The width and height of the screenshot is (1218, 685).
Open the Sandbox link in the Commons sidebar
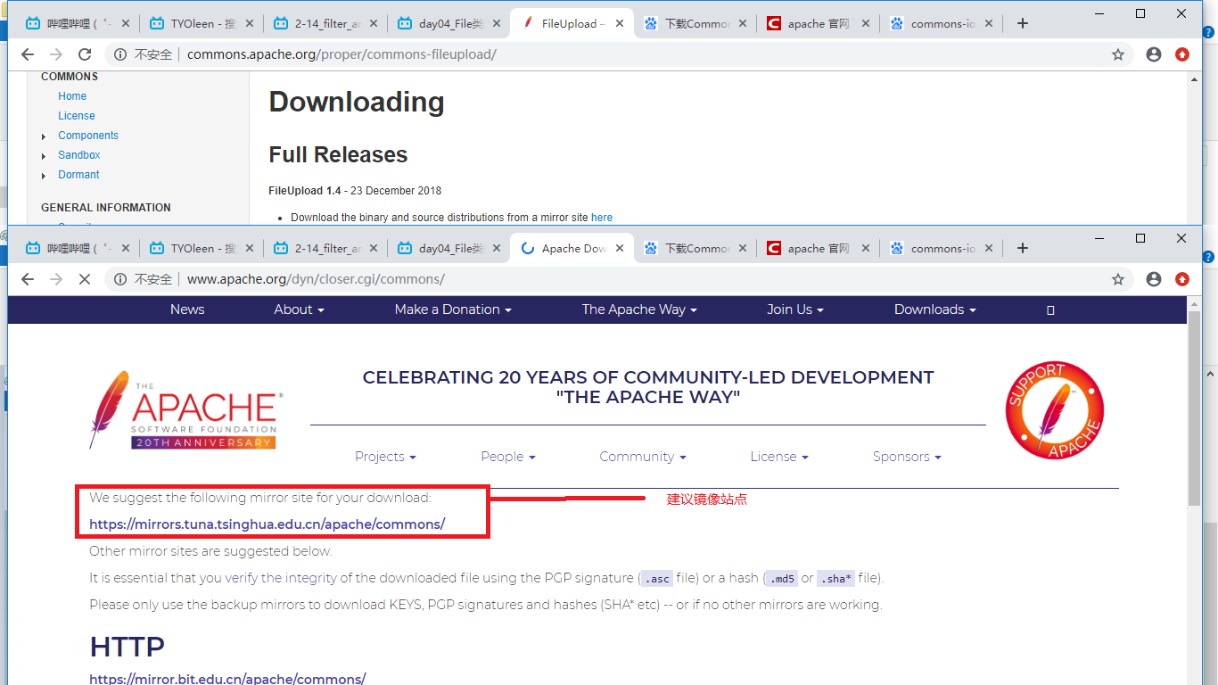point(79,155)
